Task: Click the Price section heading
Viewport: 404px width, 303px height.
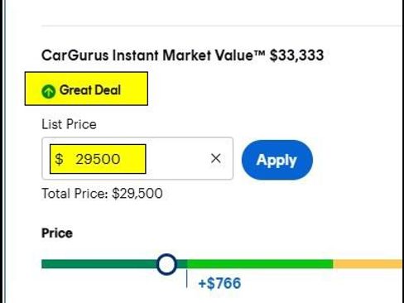Action: (57, 233)
